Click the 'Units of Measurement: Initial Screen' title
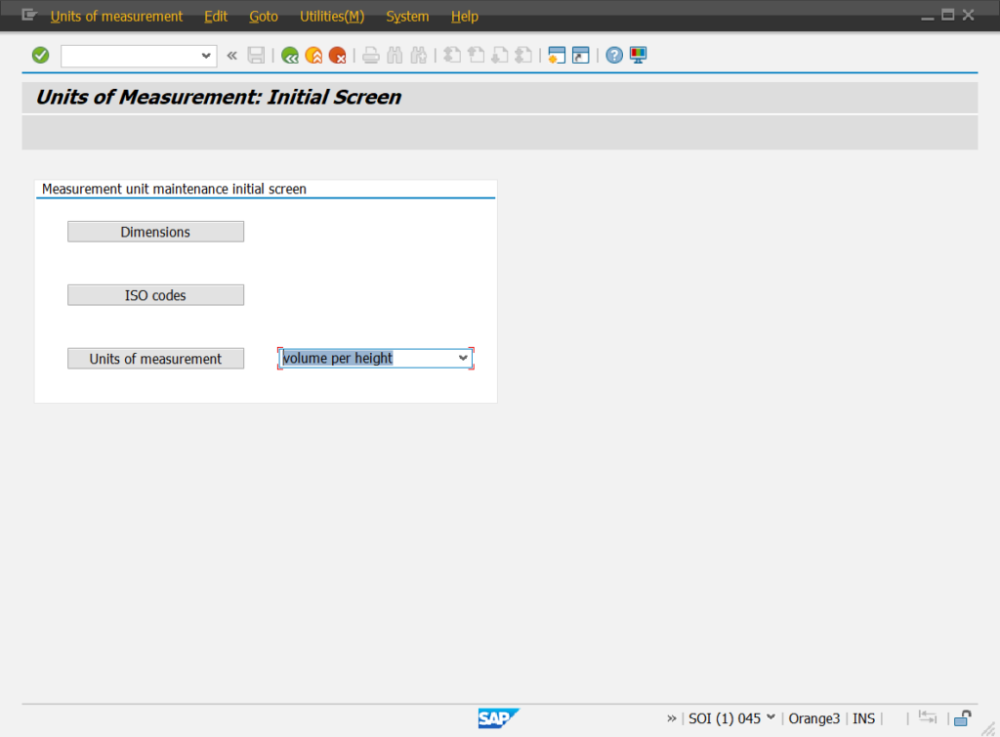 [219, 97]
